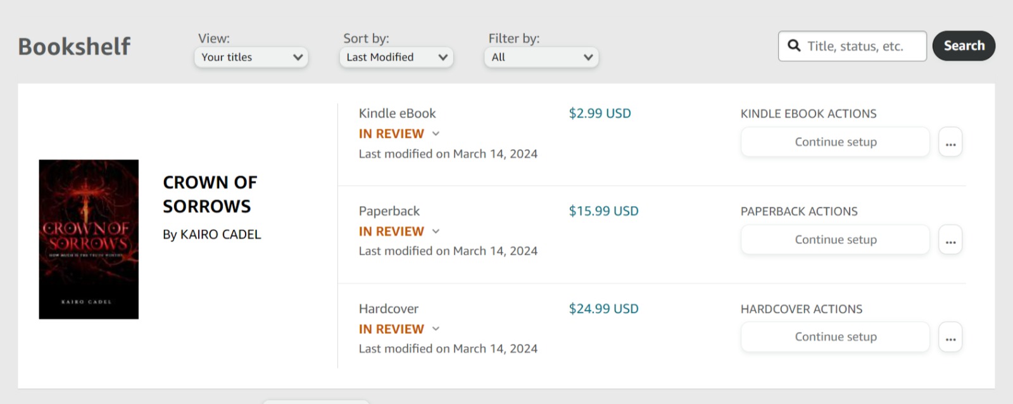Open the Filter by 'All' dropdown
The width and height of the screenshot is (1013, 404).
541,57
